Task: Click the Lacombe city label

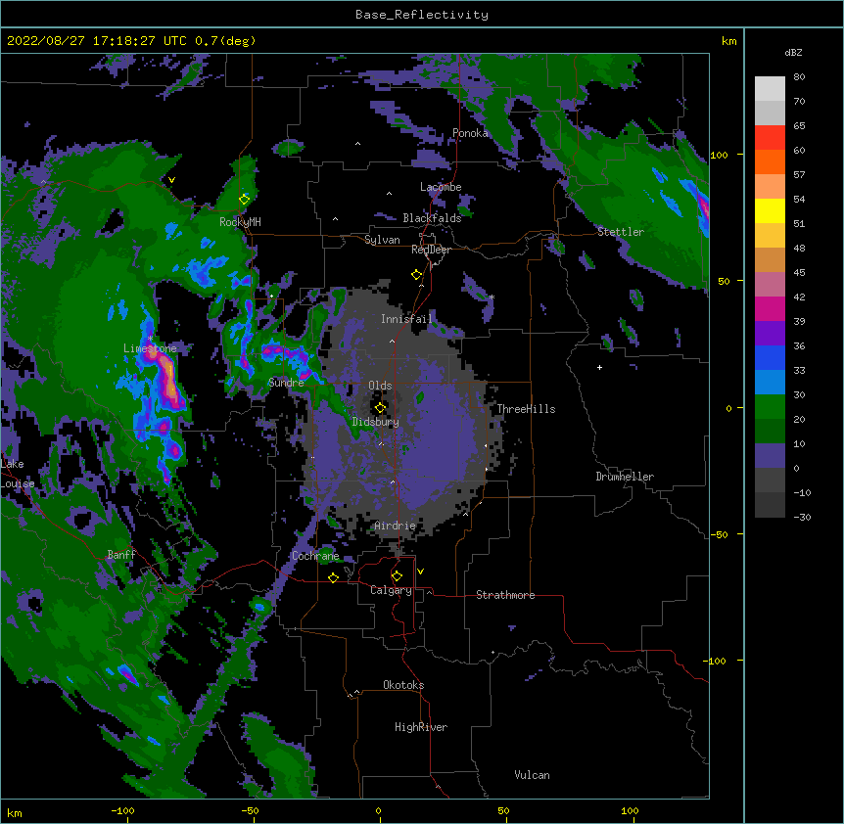Action: [x=441, y=187]
